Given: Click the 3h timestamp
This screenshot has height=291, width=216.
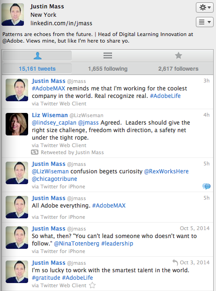Looking at the screenshot, I should tap(207, 81).
